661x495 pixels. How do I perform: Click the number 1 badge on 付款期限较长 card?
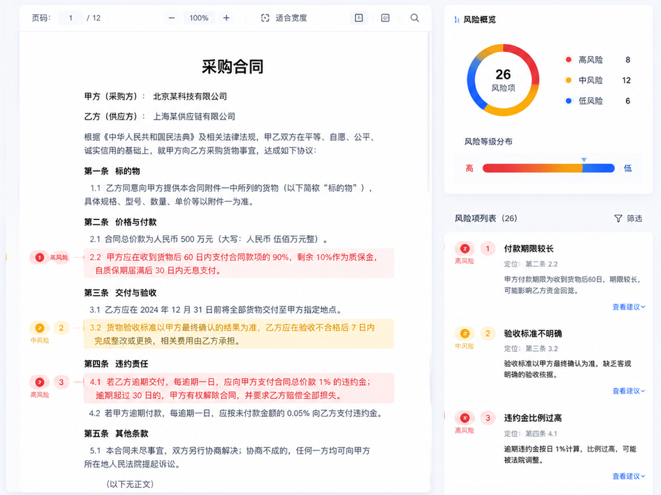487,249
